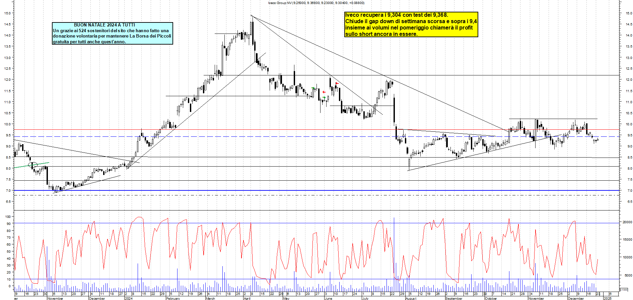The height and width of the screenshot is (300, 633).
Task: Select the 'BUON NATALE 2024 A TUTTI' heading
Action: coord(104,25)
